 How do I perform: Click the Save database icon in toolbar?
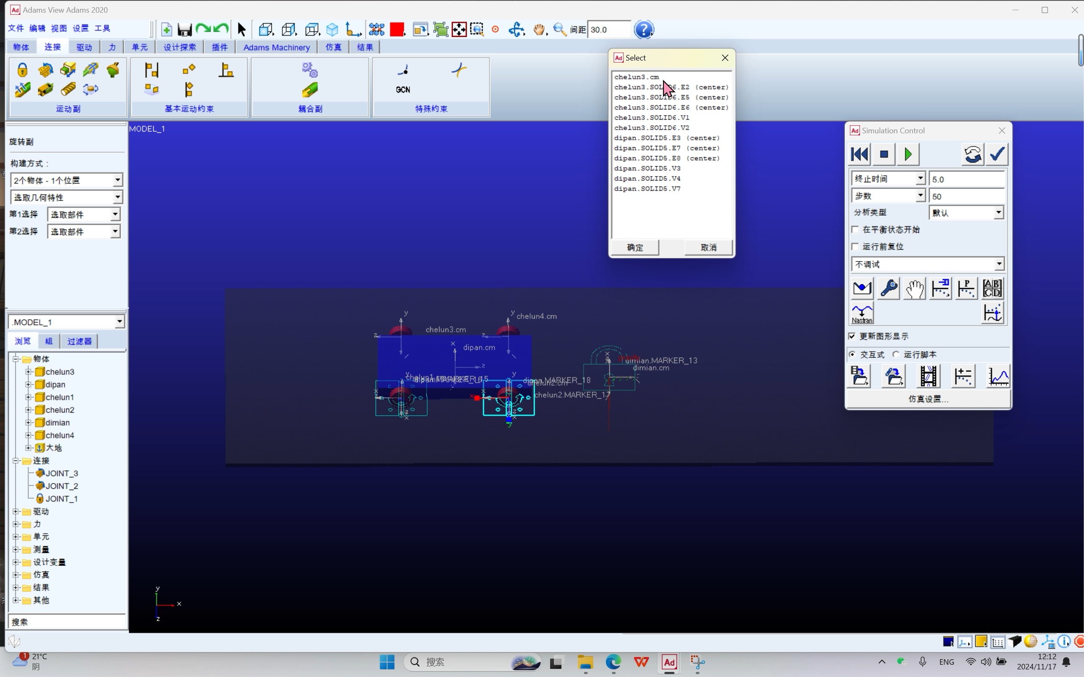[184, 30]
